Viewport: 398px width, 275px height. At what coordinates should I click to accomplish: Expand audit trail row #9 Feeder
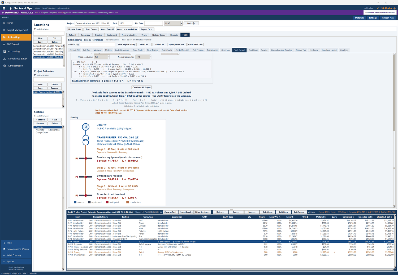(68, 242)
